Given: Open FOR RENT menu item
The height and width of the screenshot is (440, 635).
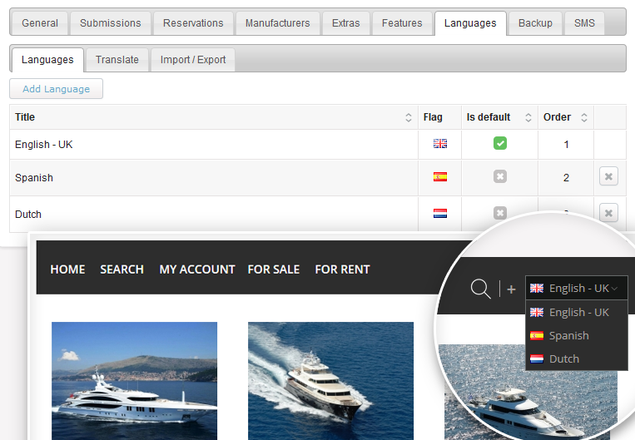Looking at the screenshot, I should pyautogui.click(x=343, y=269).
